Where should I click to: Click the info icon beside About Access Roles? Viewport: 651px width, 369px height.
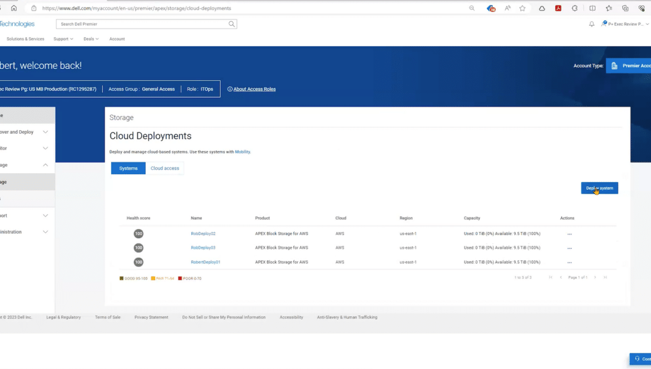[x=230, y=89]
